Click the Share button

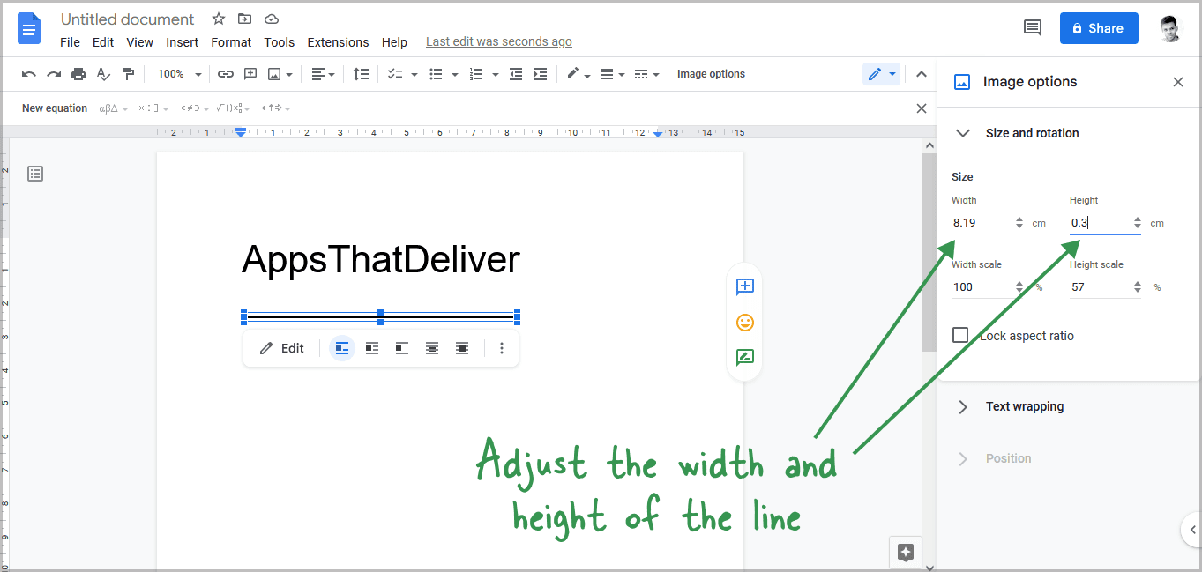1099,28
